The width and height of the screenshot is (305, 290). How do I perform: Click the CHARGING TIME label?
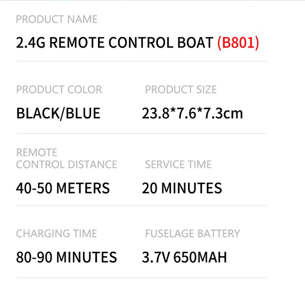click(x=56, y=234)
